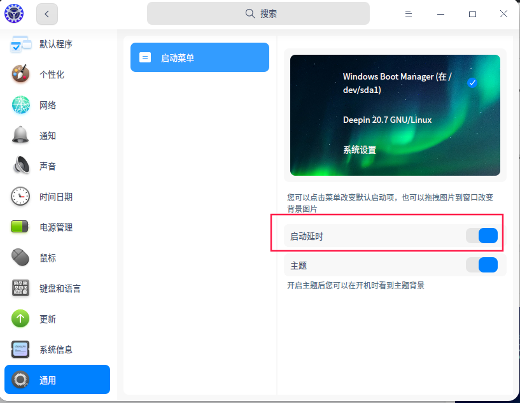Click the control center logo icon
The height and width of the screenshot is (403, 520).
point(14,13)
